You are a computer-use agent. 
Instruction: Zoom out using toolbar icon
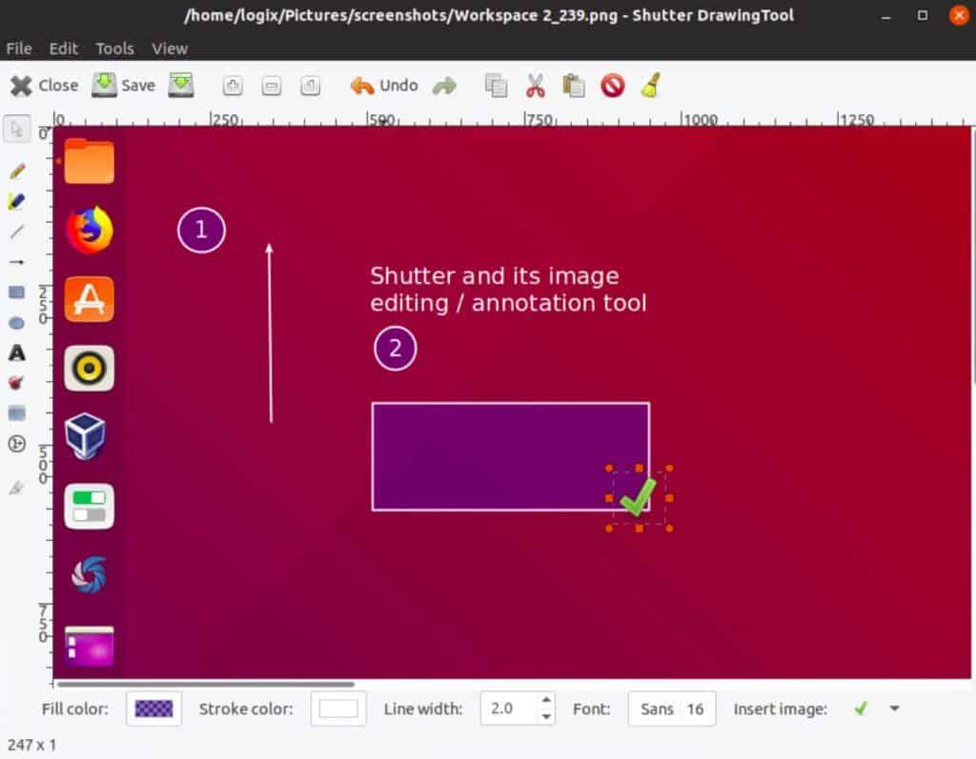(272, 86)
